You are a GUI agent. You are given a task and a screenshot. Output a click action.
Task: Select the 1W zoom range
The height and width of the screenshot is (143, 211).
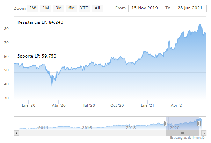[x=33, y=8]
